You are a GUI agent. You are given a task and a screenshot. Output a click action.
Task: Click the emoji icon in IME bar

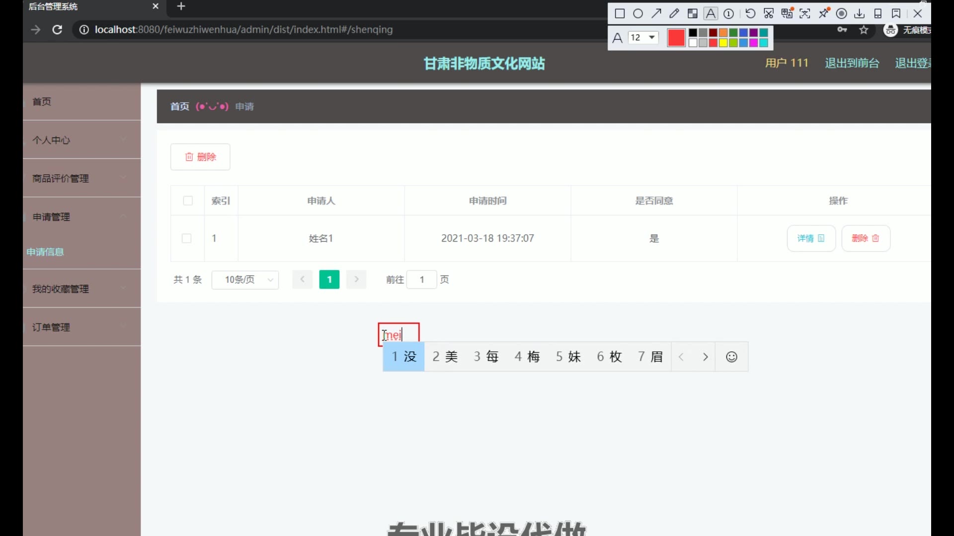point(731,357)
